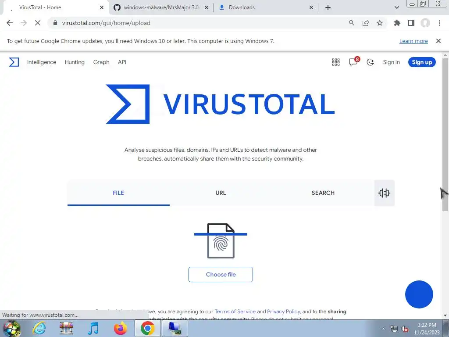Click the Sign up button
Image resolution: width=449 pixels, height=337 pixels.
[x=422, y=62]
